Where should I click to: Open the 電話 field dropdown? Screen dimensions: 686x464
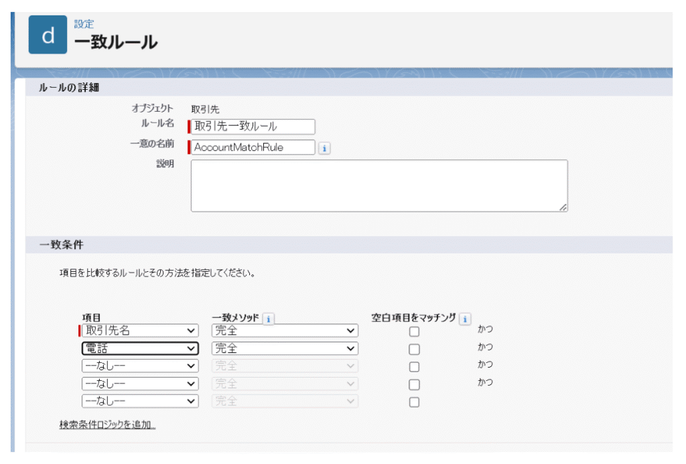click(x=140, y=348)
